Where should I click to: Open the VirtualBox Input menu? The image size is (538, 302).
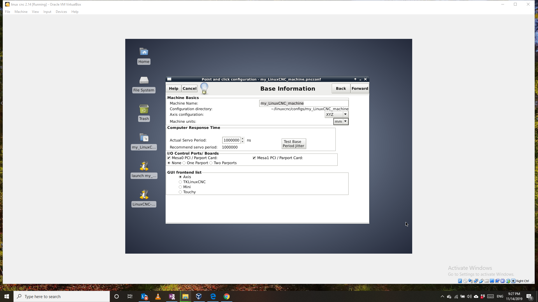47,12
